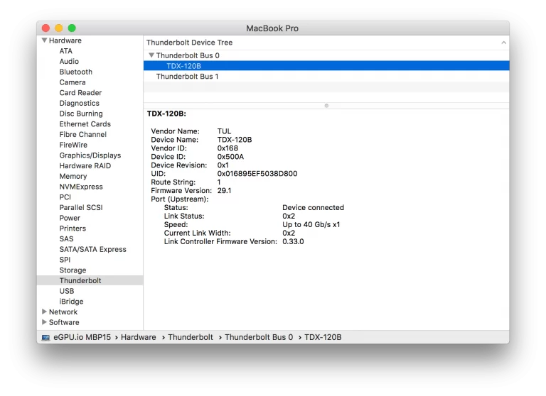Click the Vendor Name value TUL
Viewport: 546px width, 396px height.
[x=224, y=131]
